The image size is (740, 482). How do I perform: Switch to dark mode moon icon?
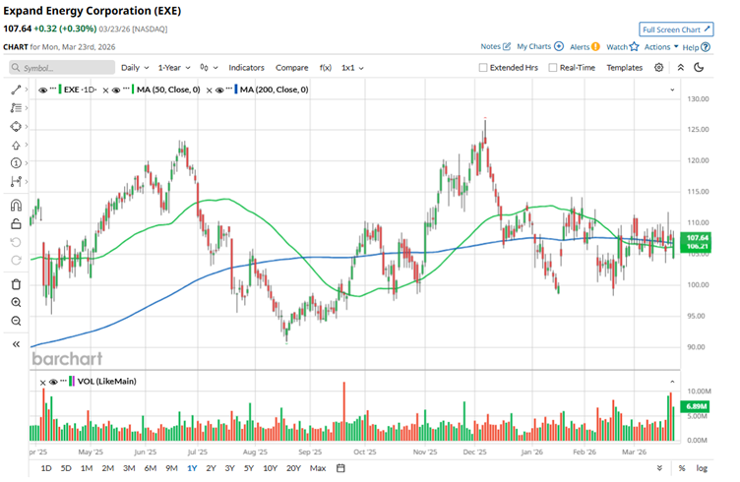click(699, 68)
